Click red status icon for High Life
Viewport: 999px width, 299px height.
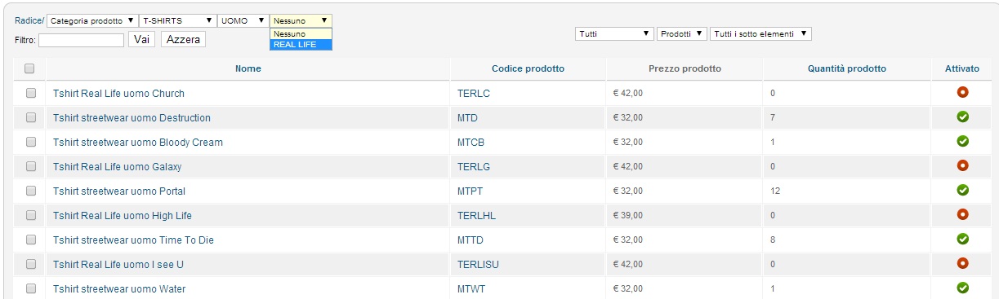pyautogui.click(x=962, y=214)
